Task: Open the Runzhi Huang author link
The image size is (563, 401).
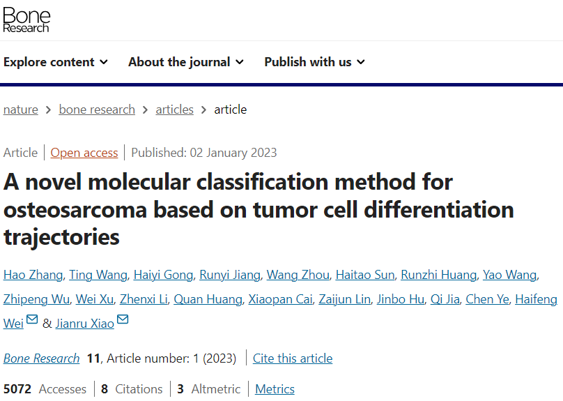Action: point(438,275)
